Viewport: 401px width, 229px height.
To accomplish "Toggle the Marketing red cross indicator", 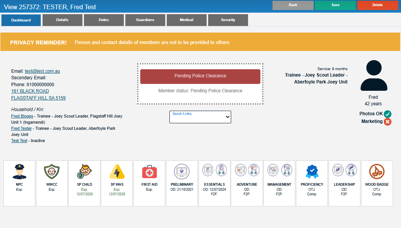I will click(x=388, y=122).
